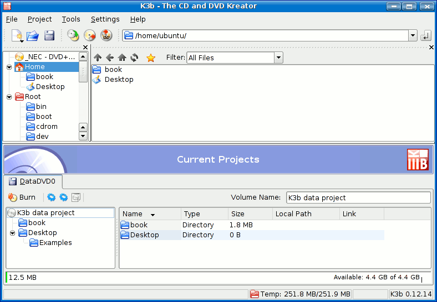The image size is (437, 302).
Task: Select Desktop under Home in directory tree
Action: click(45, 86)
